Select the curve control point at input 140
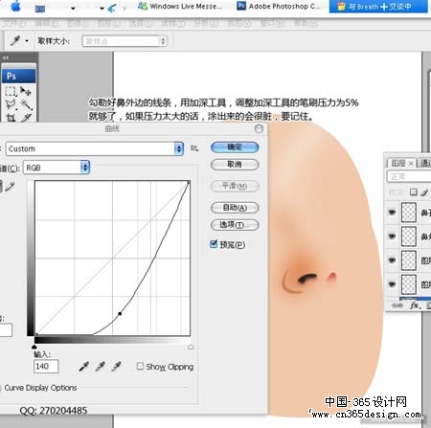The width and height of the screenshot is (431, 428). point(120,314)
